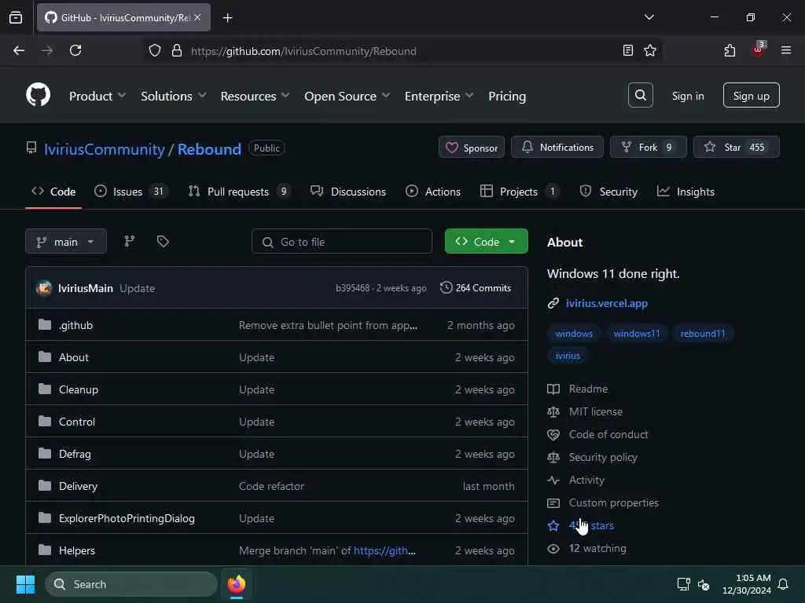Open Windows Start button
Screen dimensions: 805x603
point(25,584)
